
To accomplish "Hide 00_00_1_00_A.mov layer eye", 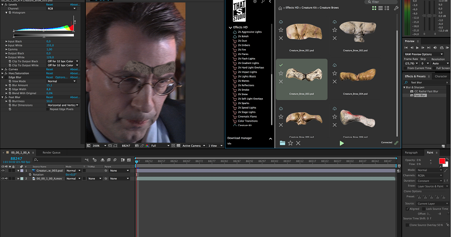I will pyautogui.click(x=3, y=179).
